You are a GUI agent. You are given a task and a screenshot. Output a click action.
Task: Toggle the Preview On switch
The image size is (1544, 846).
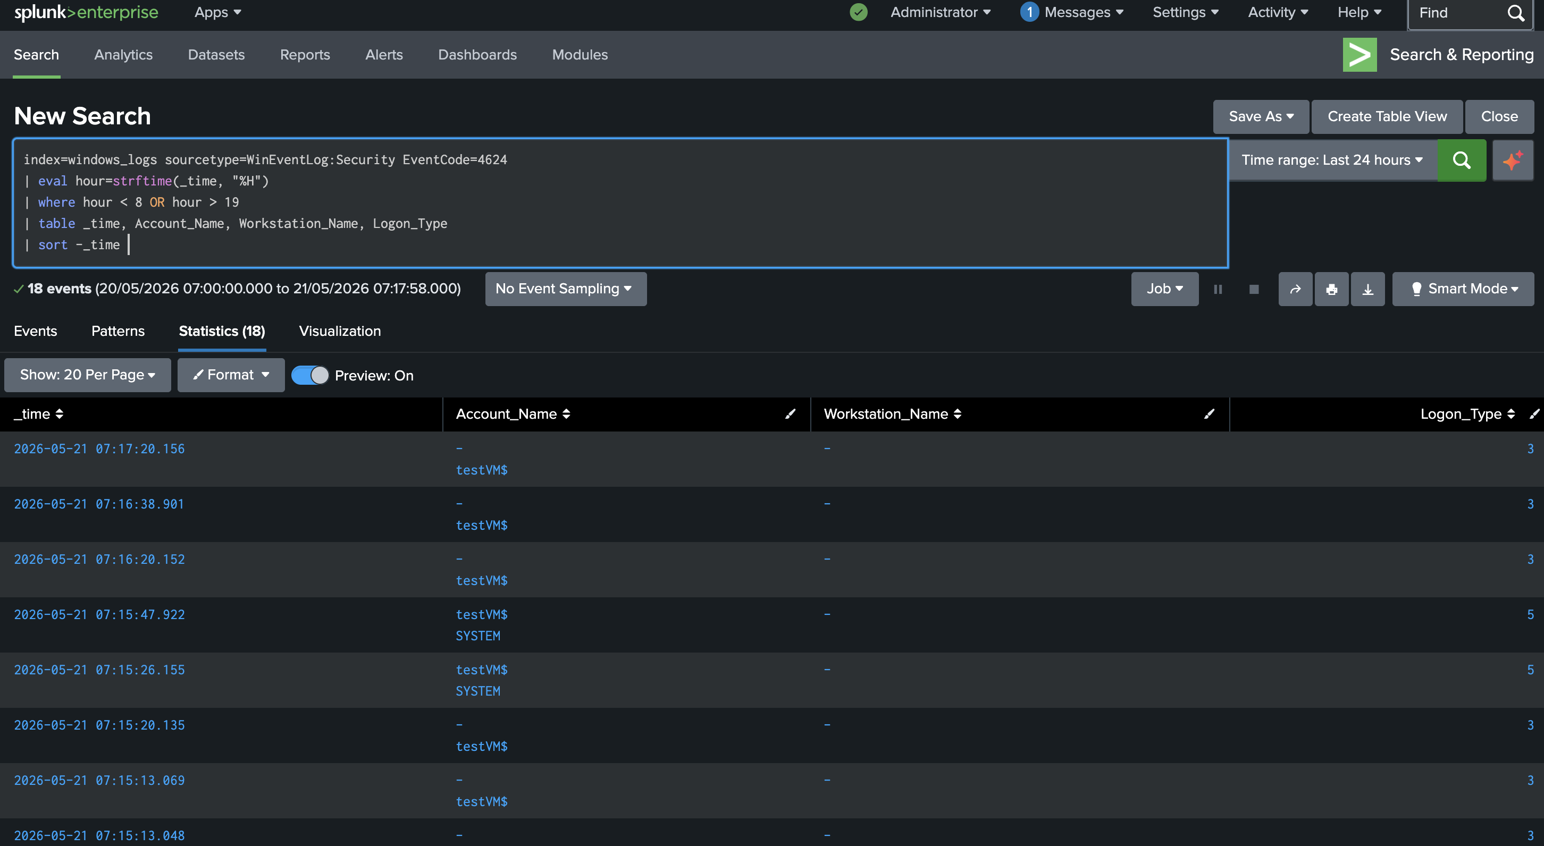point(310,376)
